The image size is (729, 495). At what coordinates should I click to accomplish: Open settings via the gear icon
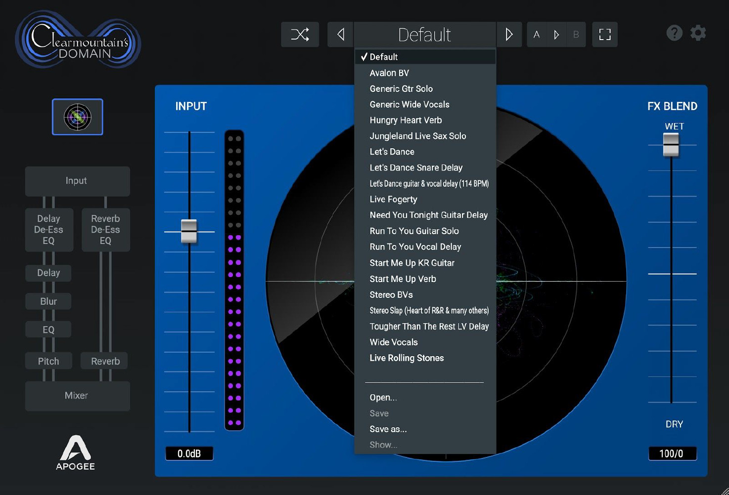pos(698,33)
